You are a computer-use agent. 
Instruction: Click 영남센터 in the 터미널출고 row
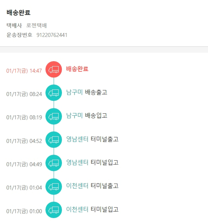click(77, 139)
